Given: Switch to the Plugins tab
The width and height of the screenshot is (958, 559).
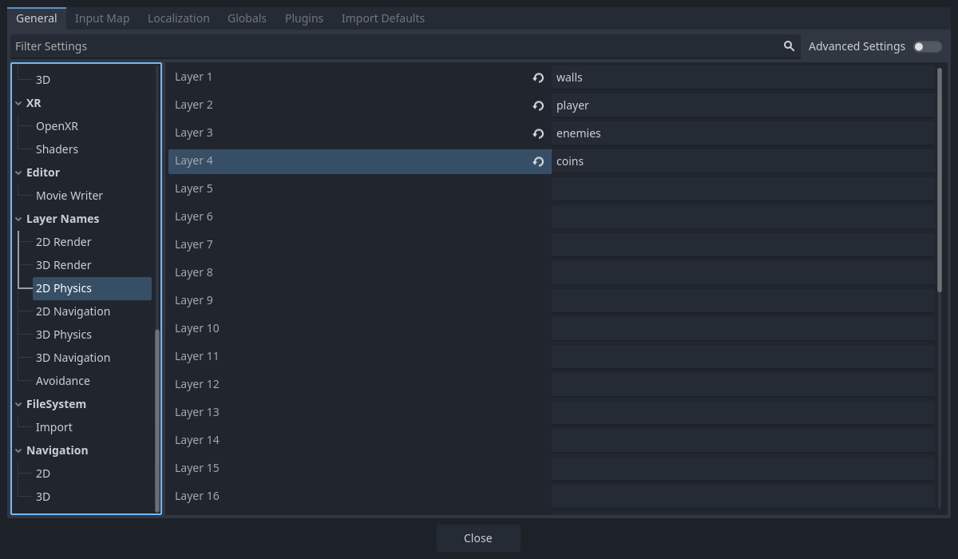Looking at the screenshot, I should coord(304,18).
